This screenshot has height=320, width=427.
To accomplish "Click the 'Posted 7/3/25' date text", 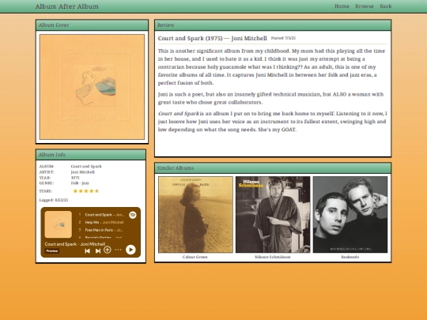I will click(x=283, y=38).
